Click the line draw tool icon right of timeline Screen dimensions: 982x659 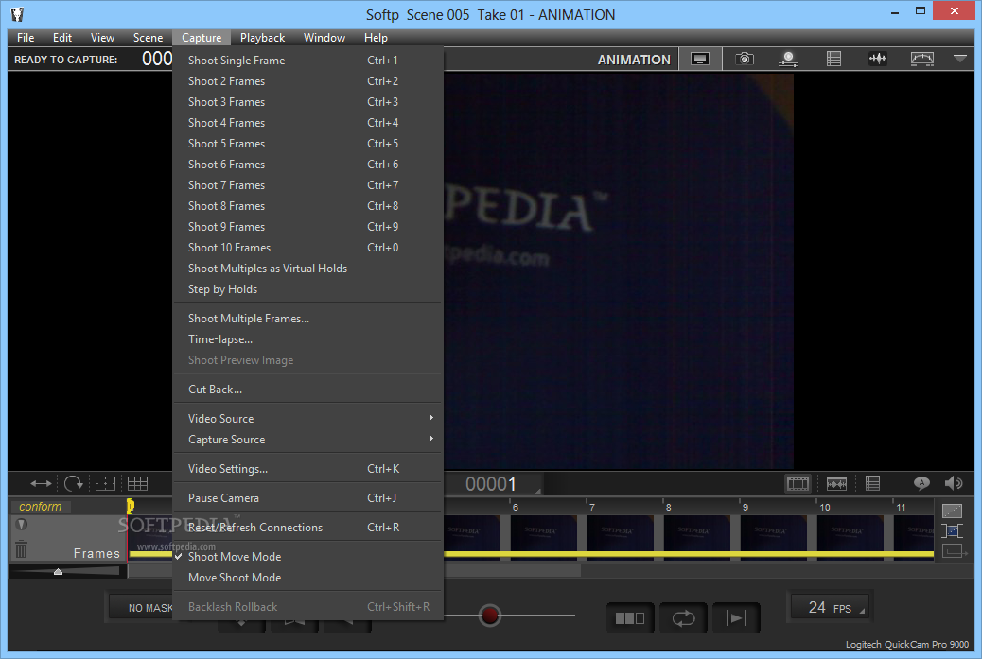click(952, 512)
